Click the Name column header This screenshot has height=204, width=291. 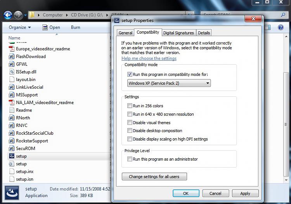point(14,38)
